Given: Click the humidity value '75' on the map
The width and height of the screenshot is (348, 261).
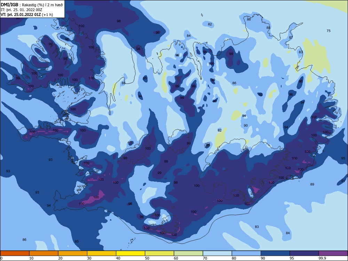Looking at the screenshot, I should tap(329, 31).
